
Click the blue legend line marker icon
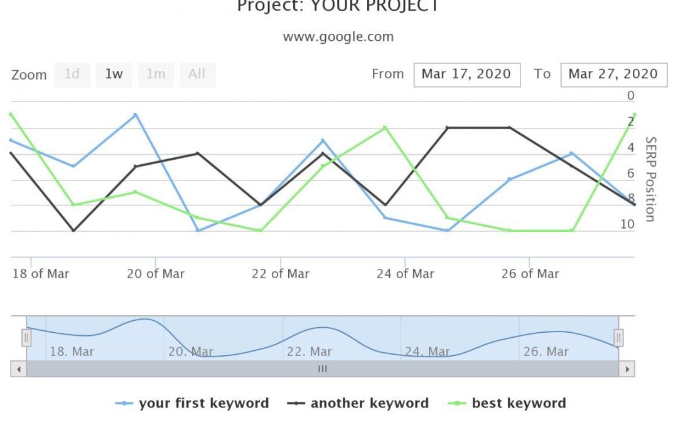[125, 404]
